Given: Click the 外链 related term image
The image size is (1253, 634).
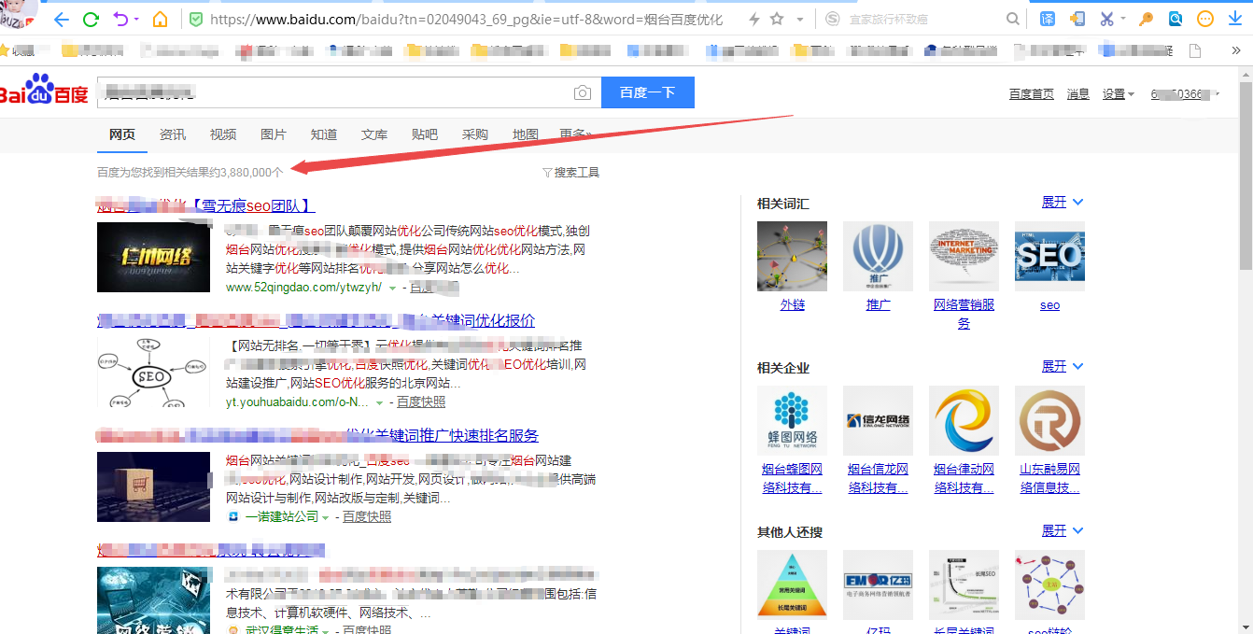Looking at the screenshot, I should tap(792, 256).
